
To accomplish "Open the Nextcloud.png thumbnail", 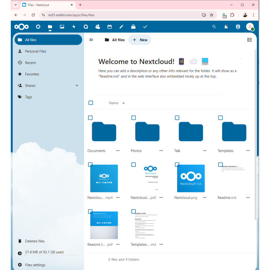I will click(191, 179).
